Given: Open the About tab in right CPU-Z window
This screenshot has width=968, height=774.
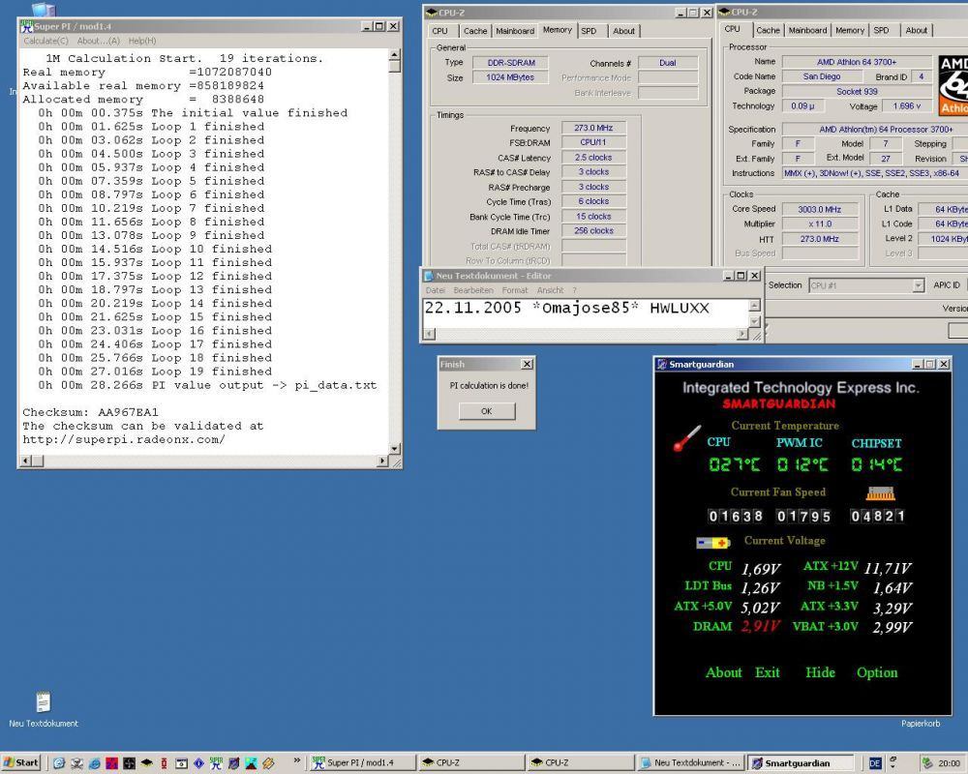Looking at the screenshot, I should [916, 30].
